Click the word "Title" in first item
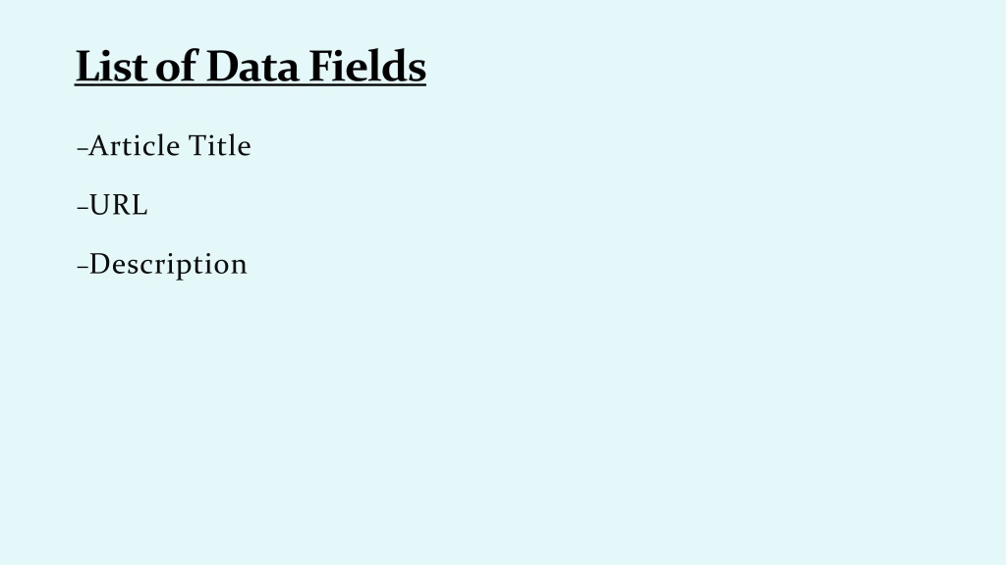The height and width of the screenshot is (565, 1006). point(220,145)
